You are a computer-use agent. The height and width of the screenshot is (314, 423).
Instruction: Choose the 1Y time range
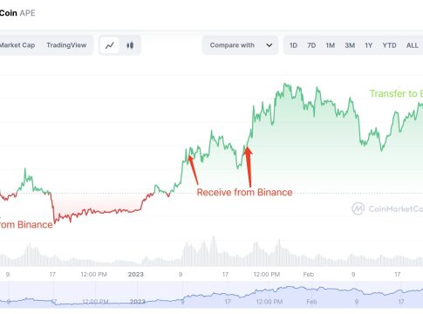[x=369, y=45]
